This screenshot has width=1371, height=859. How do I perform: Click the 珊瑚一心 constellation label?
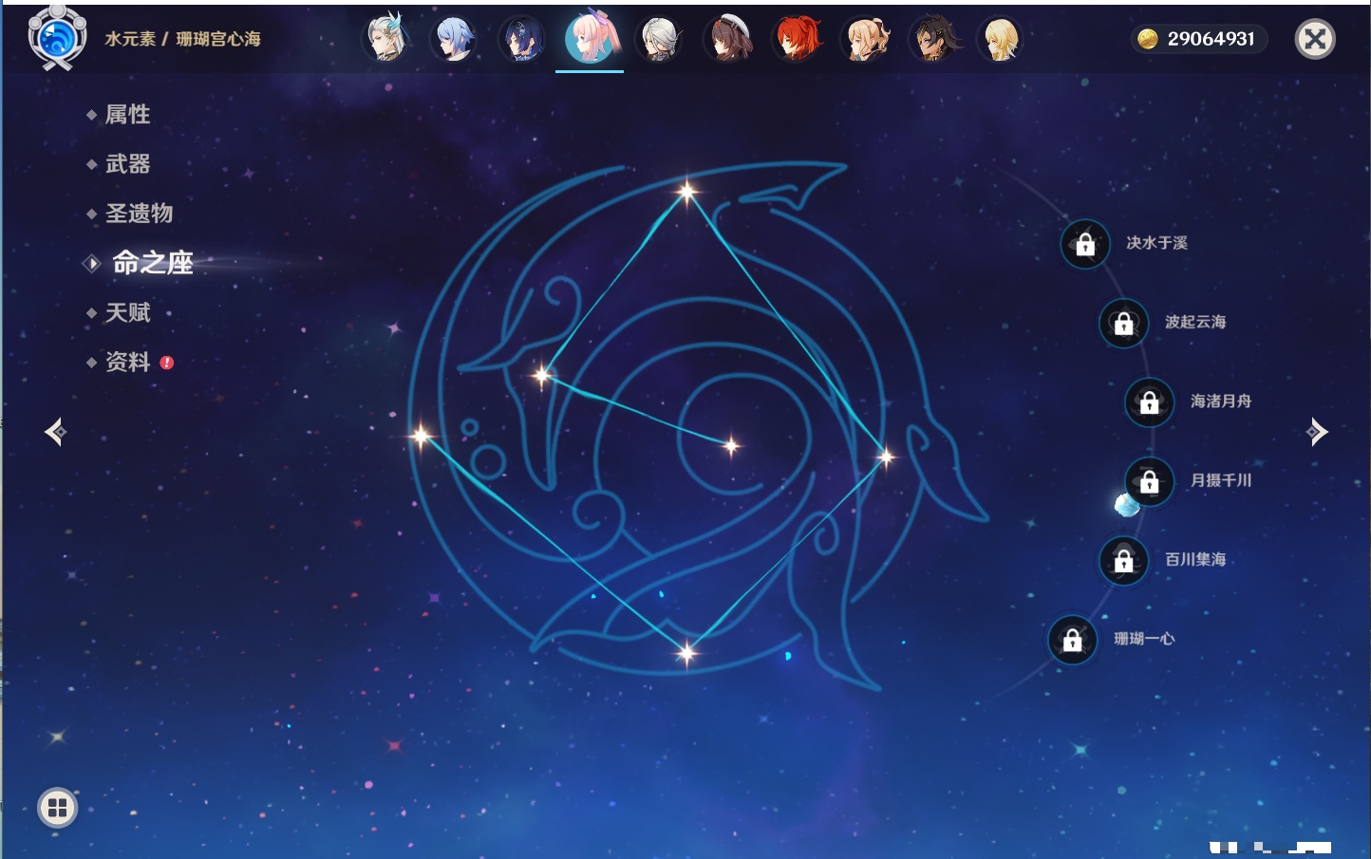click(x=1144, y=639)
